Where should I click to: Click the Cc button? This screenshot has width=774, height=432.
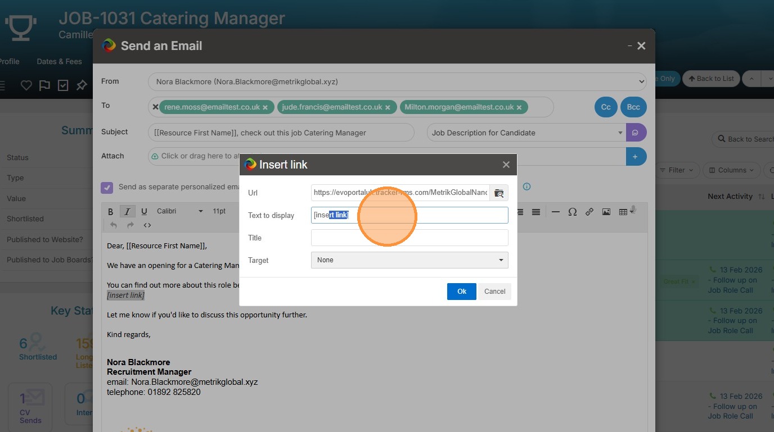click(606, 107)
